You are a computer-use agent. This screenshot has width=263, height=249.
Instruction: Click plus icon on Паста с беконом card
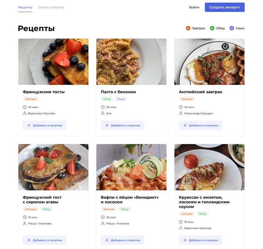[x=107, y=125]
